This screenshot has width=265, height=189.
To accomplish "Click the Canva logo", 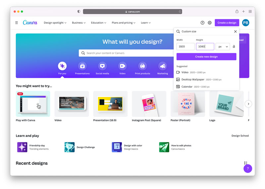I will point(30,22).
